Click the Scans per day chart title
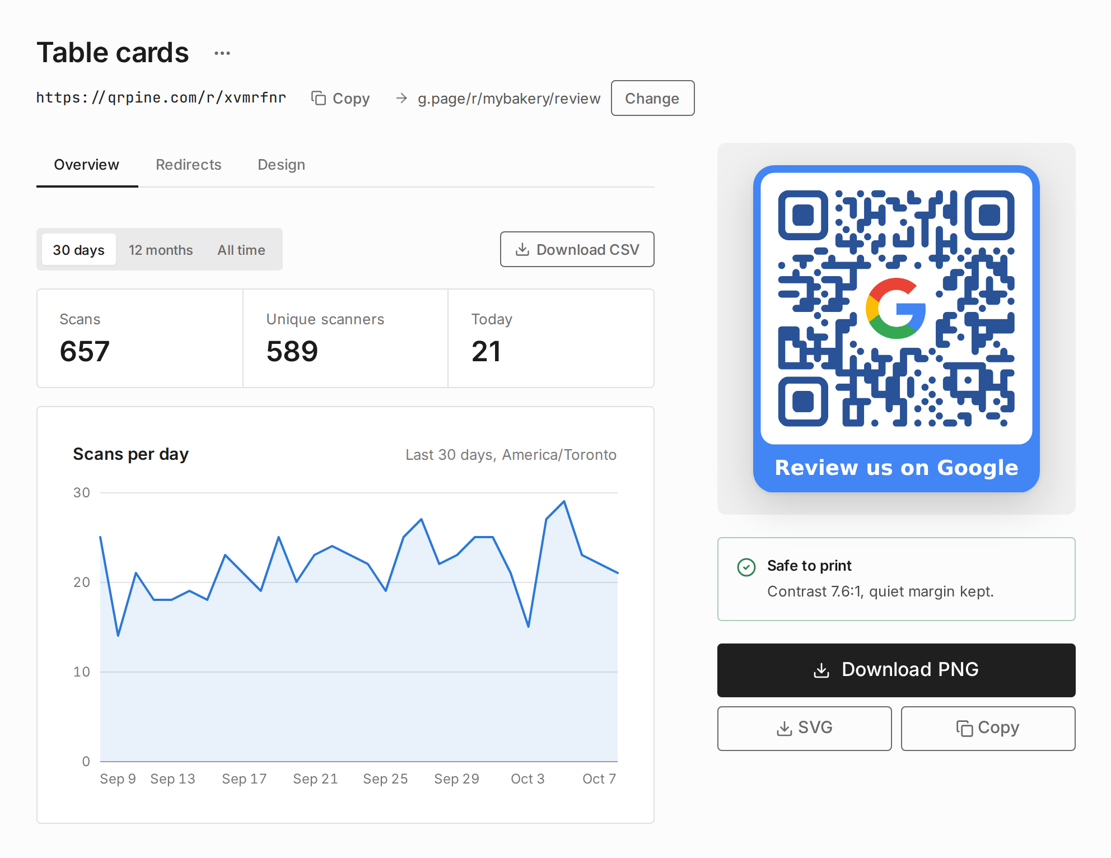 click(131, 454)
